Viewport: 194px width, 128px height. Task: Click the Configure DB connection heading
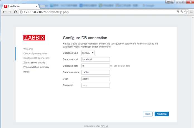point(85,38)
